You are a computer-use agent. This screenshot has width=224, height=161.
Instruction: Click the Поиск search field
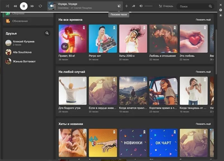193,6
